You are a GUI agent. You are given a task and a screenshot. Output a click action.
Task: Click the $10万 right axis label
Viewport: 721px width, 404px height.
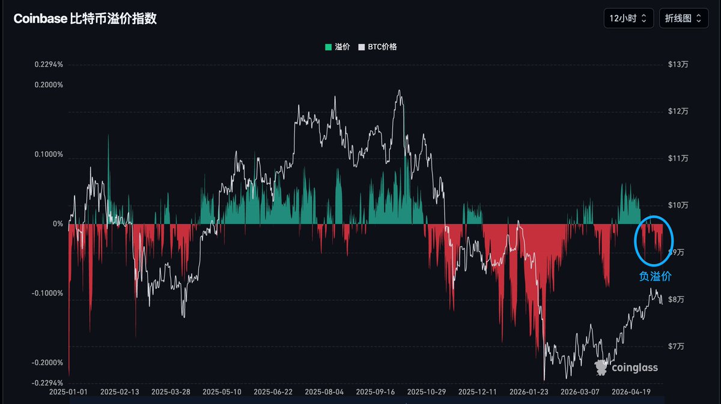pyautogui.click(x=678, y=205)
